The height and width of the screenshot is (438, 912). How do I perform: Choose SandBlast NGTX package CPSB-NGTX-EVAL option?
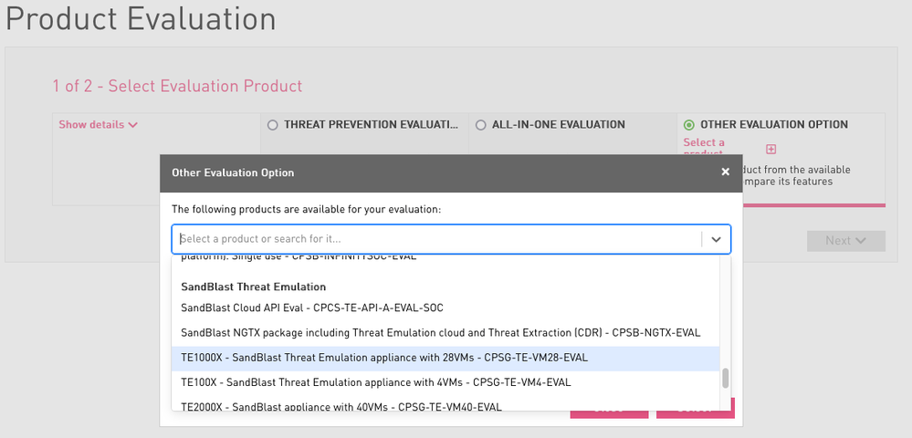pyautogui.click(x=446, y=333)
